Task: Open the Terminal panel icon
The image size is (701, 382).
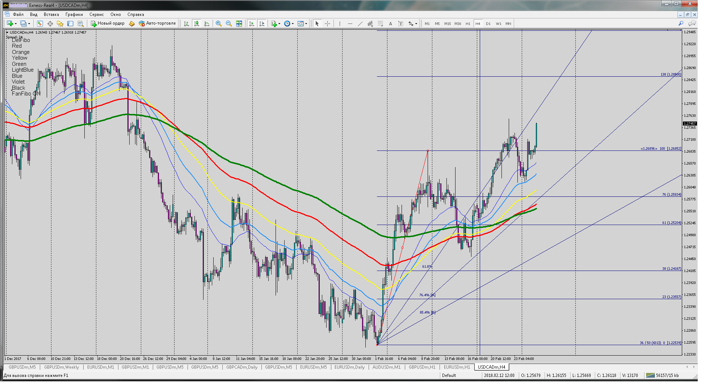Action: point(70,24)
